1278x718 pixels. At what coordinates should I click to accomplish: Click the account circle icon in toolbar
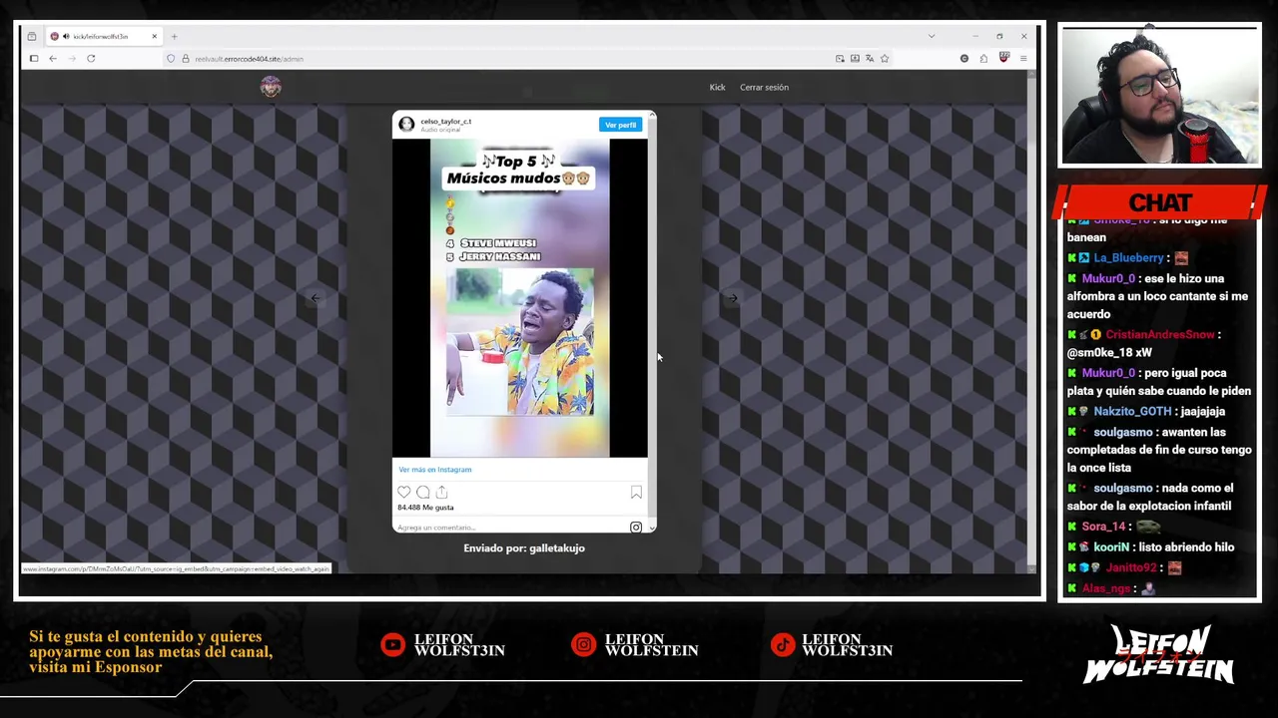tap(964, 59)
